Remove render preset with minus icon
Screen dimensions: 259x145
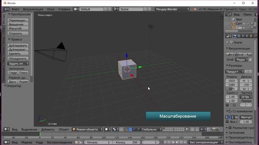click(x=250, y=72)
